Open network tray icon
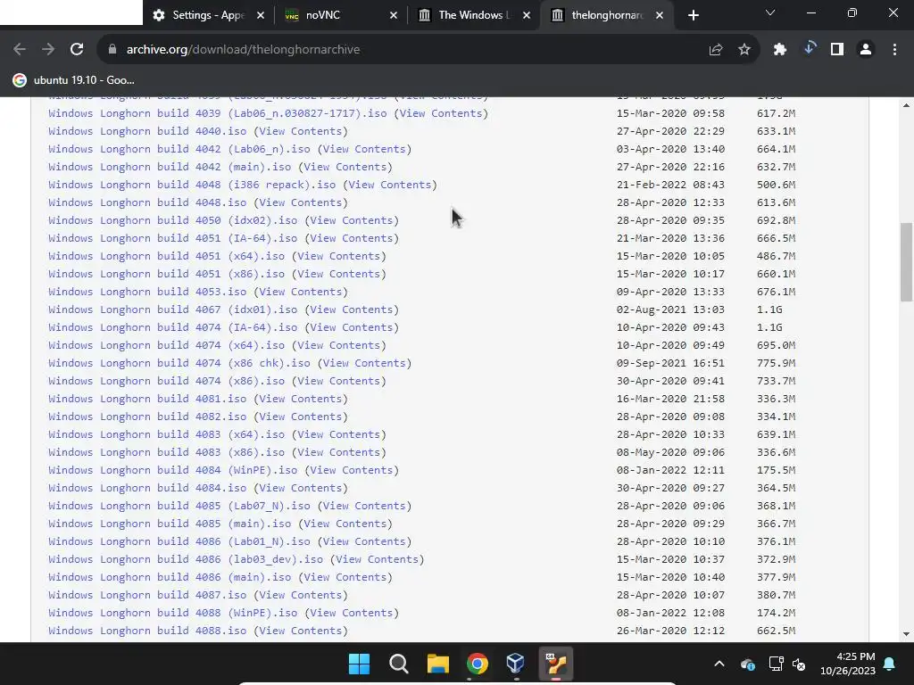914x685 pixels. click(776, 664)
